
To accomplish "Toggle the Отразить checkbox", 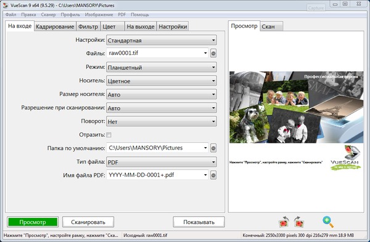I will point(109,135).
